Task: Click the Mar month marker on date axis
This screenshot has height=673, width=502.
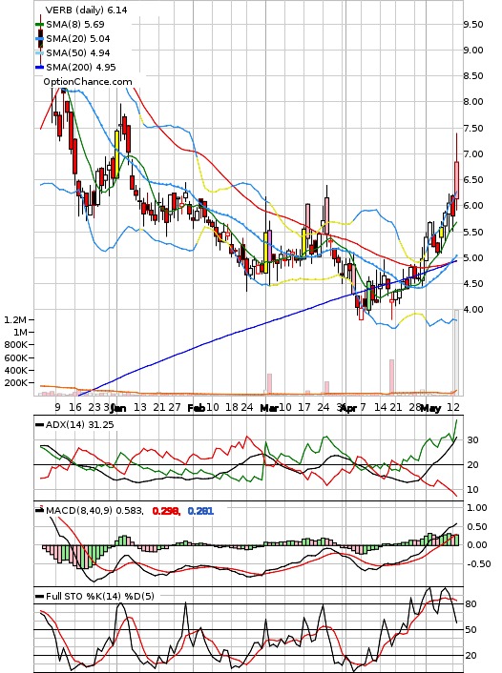Action: tap(269, 408)
